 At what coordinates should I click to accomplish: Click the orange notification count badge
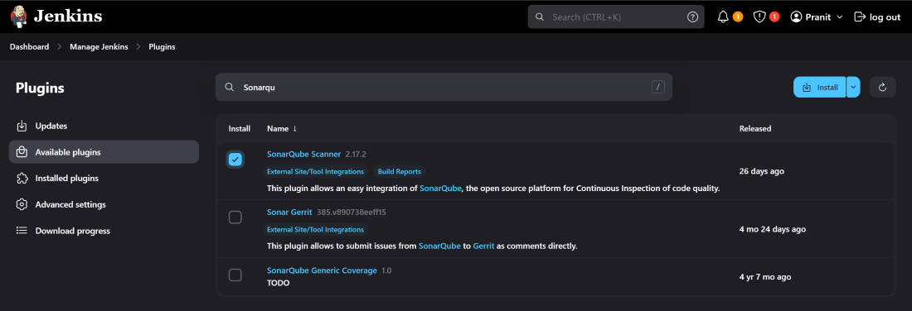coord(738,17)
